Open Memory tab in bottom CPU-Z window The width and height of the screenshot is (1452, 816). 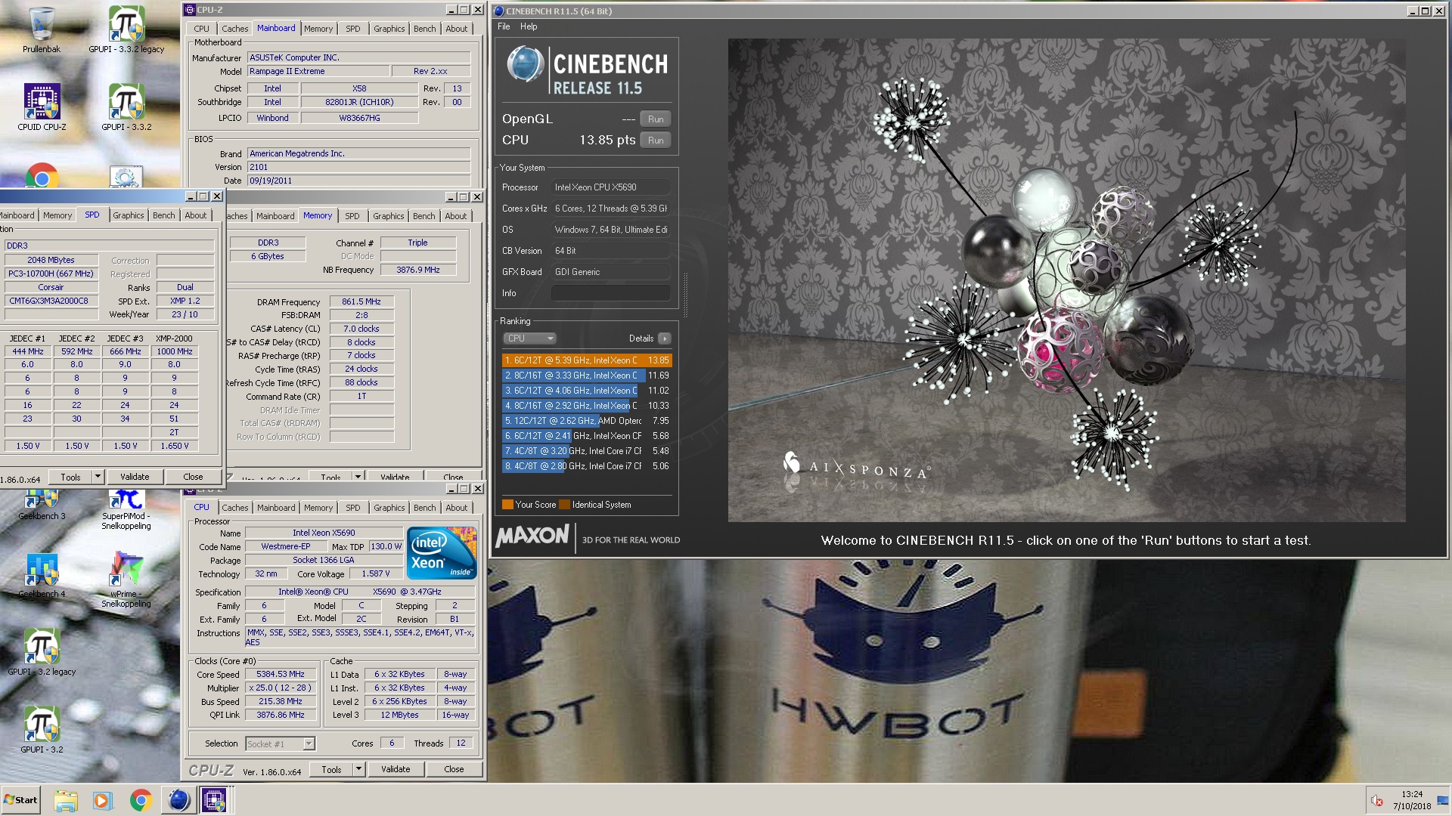(318, 508)
